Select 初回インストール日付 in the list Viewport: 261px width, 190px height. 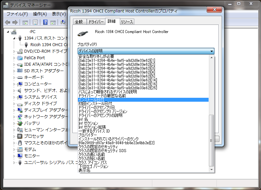[x=143, y=104]
